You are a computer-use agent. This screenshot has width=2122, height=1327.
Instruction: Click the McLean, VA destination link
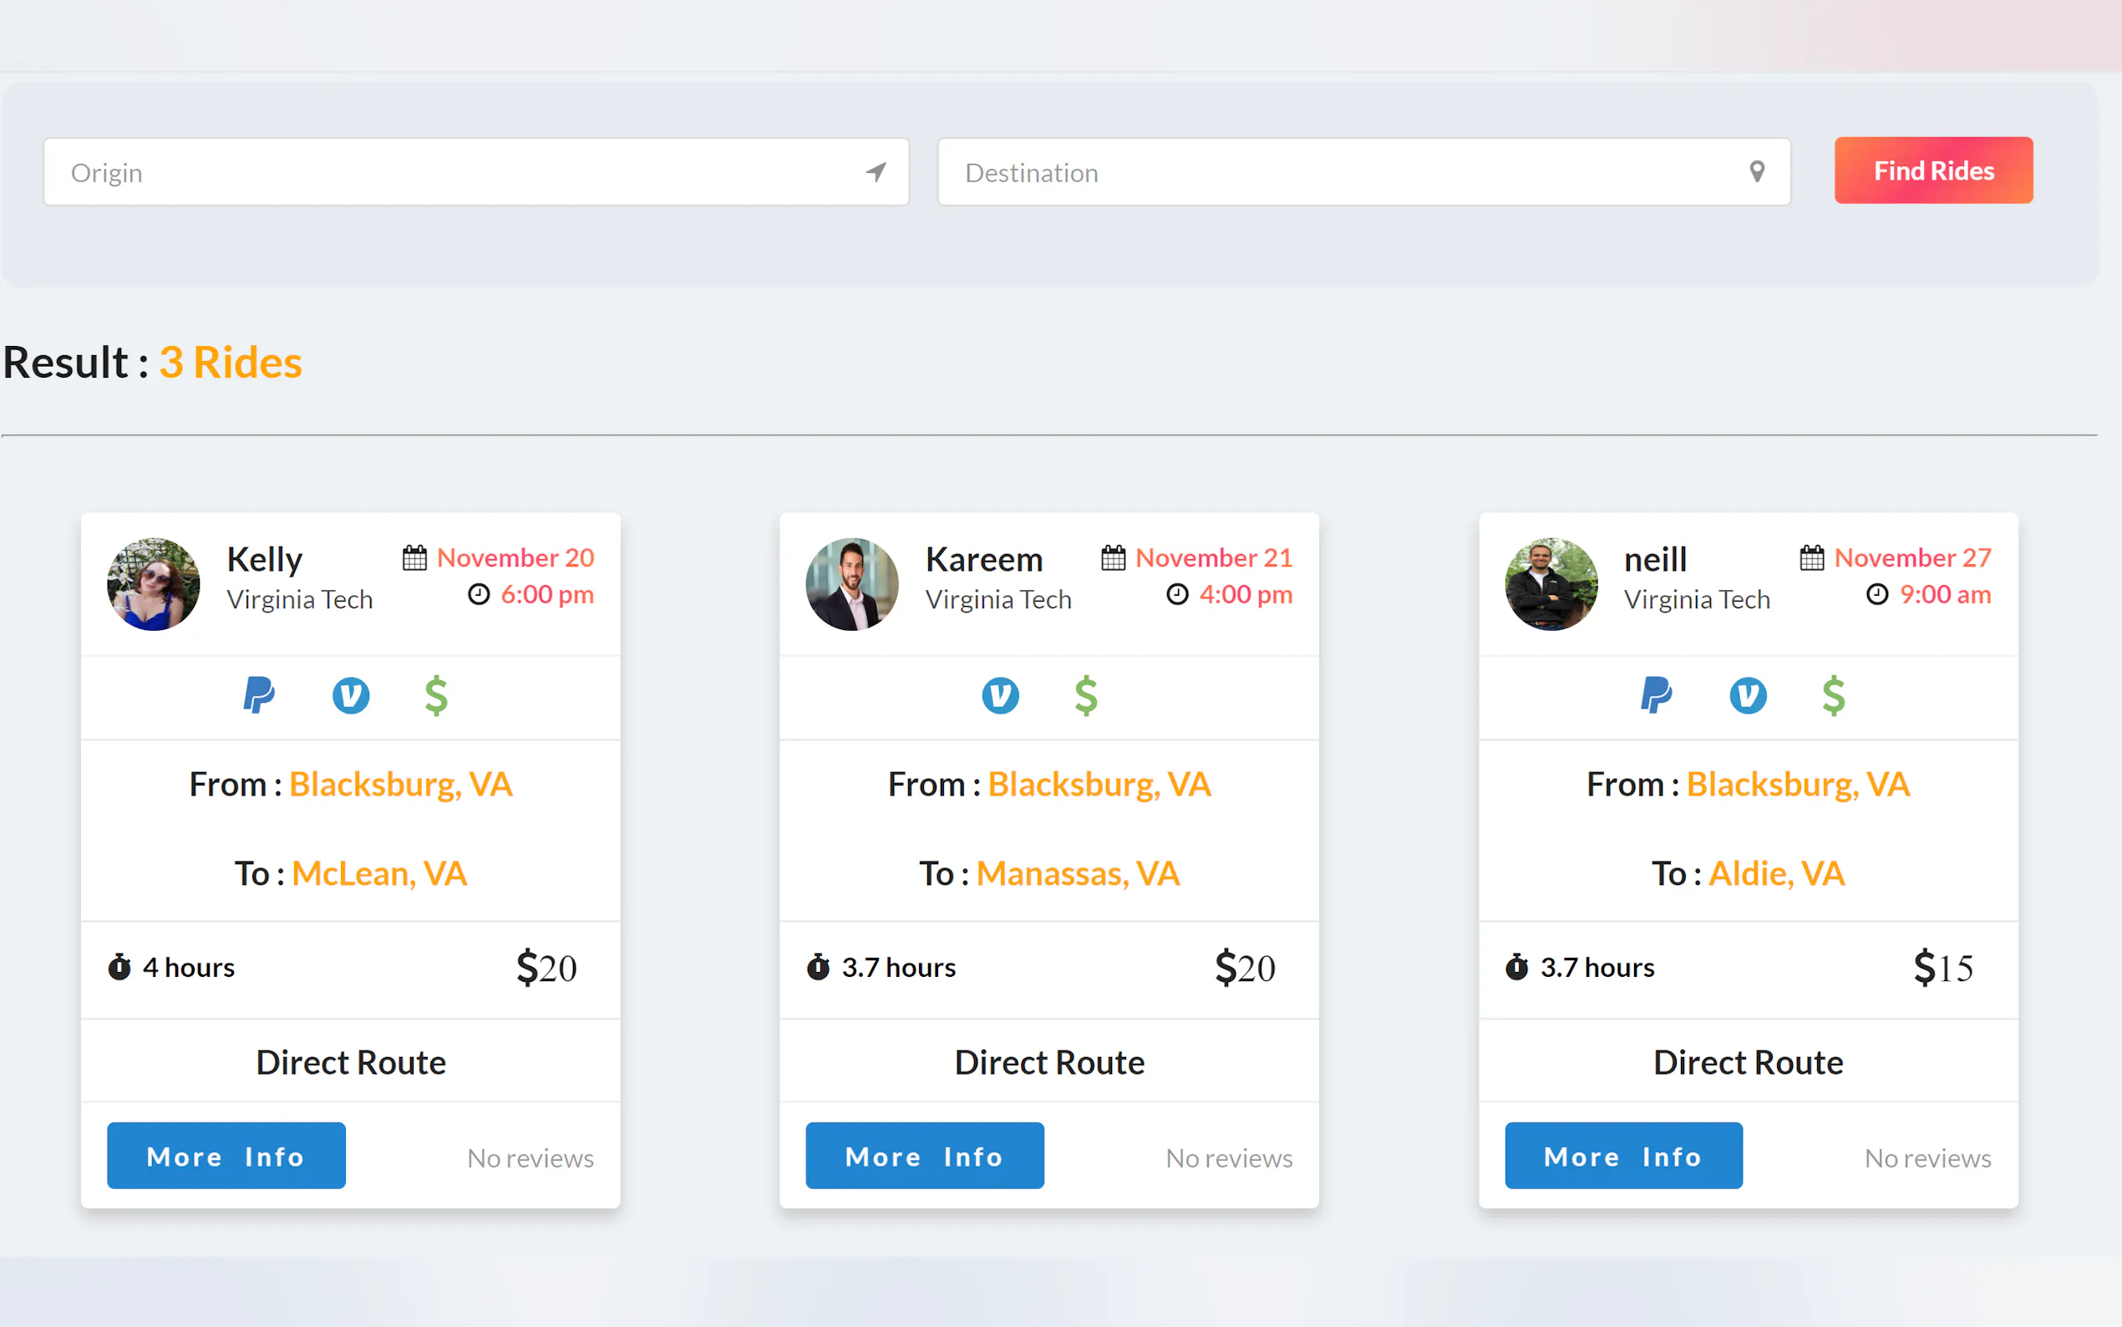379,873
